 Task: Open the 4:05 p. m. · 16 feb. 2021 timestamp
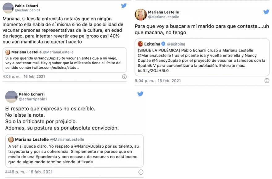click(x=24, y=77)
